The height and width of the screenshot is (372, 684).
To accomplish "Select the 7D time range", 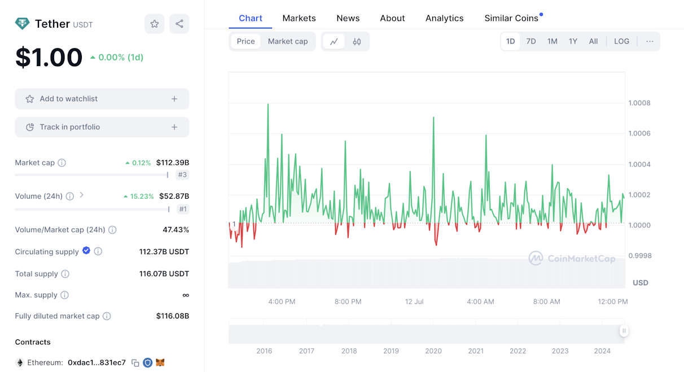I will coord(531,41).
